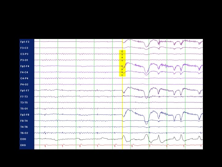Select the F4-C4 channel label

click(x=24, y=72)
